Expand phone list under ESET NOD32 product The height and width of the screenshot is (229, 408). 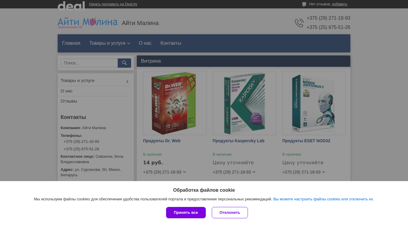click(x=323, y=172)
